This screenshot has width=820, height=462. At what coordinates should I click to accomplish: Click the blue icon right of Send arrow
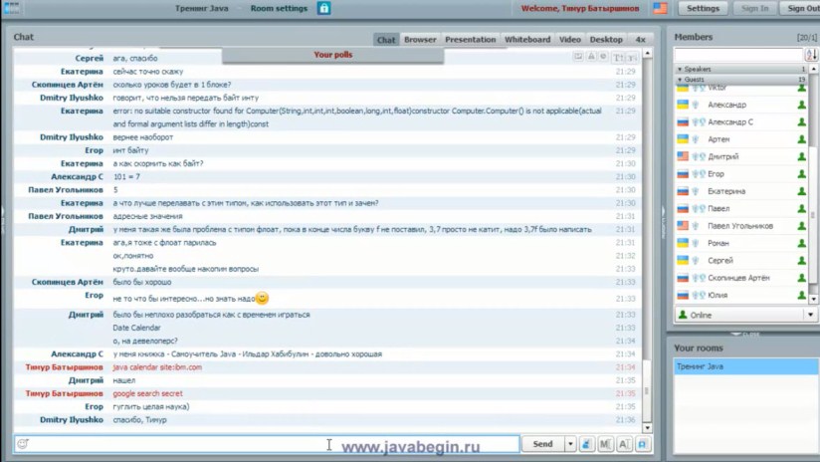[x=587, y=444]
